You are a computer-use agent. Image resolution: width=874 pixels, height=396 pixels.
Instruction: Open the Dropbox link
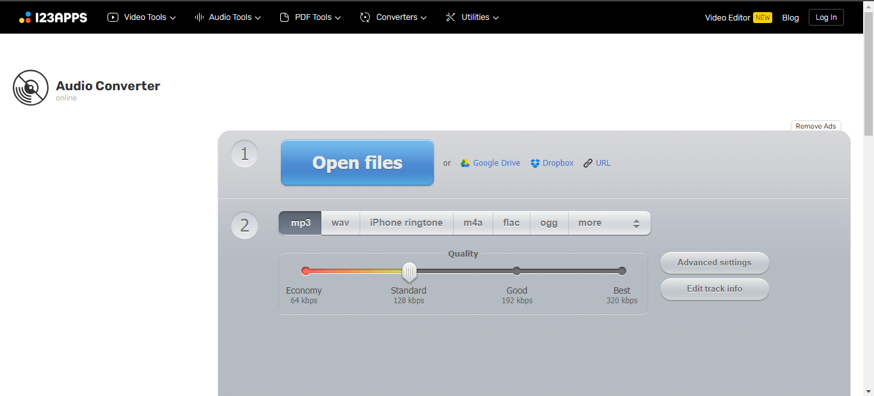(558, 163)
